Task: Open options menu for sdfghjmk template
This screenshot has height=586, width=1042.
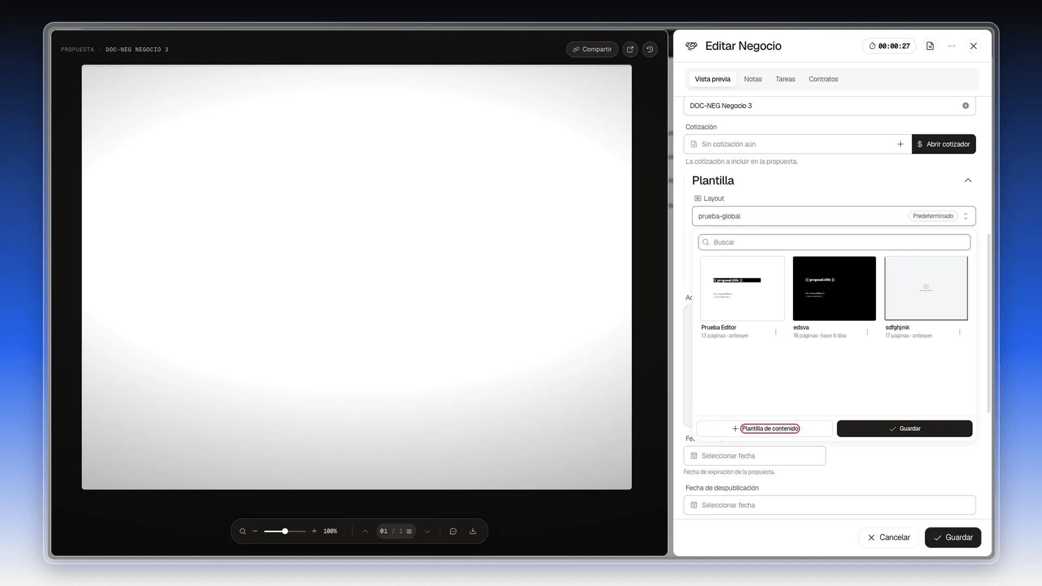Action: click(x=960, y=332)
